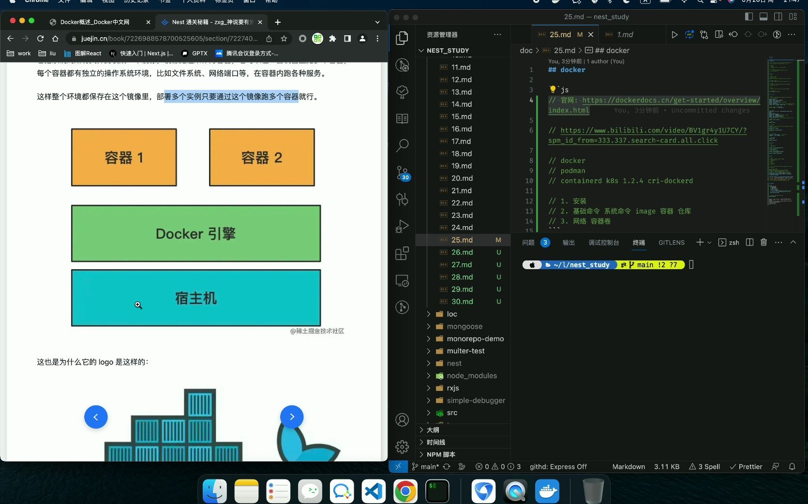
Task: Expand the 时间线 timeline section
Action: point(436,442)
